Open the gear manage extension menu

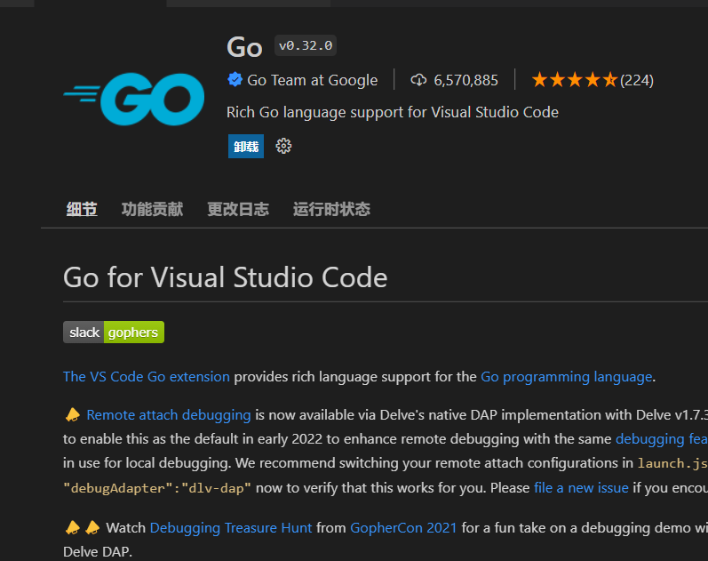click(x=283, y=146)
